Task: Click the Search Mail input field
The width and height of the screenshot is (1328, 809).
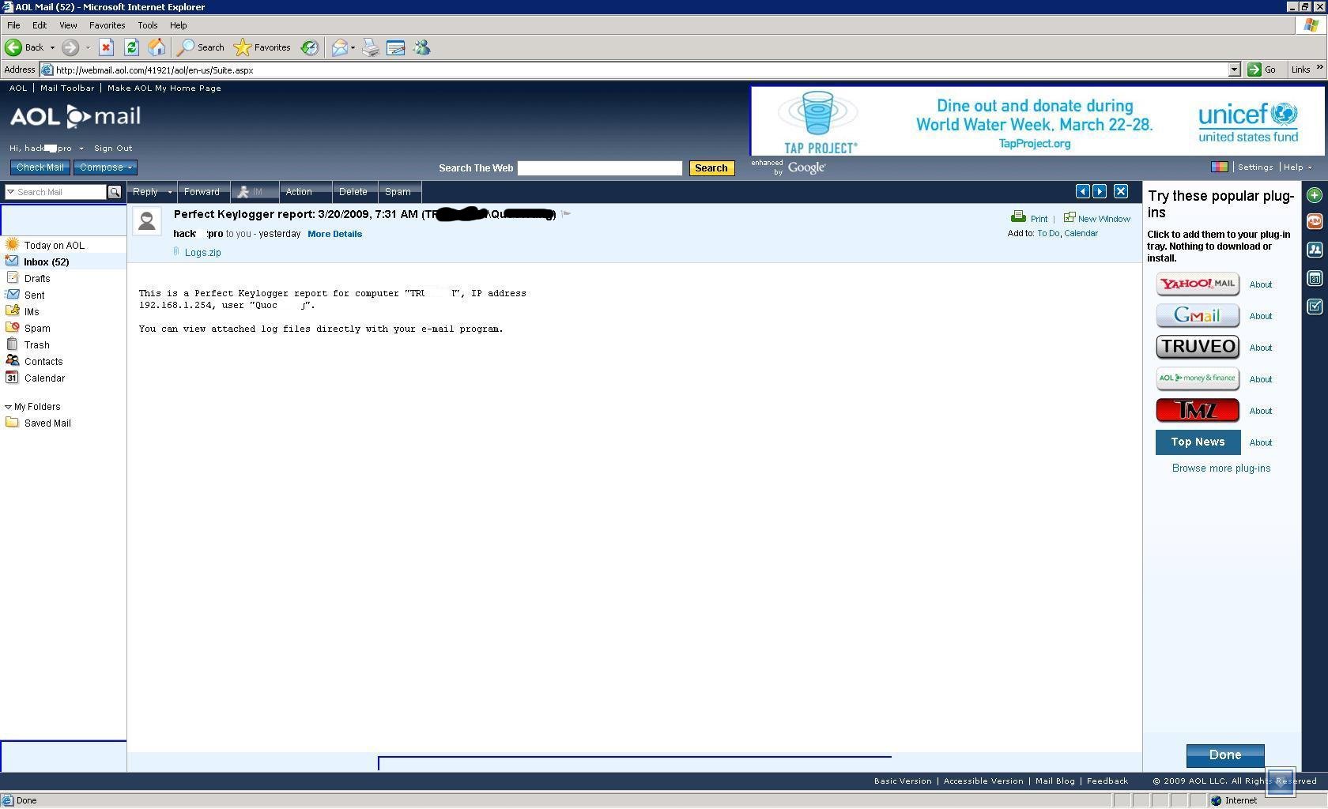Action: (61, 192)
